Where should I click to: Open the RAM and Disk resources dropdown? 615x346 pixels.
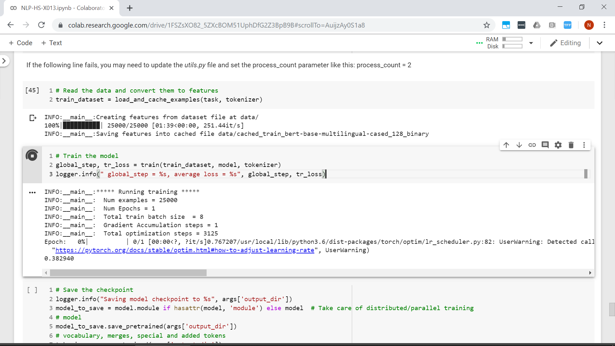[x=531, y=43]
